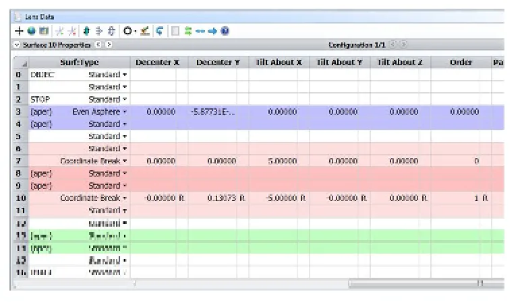
Task: Toggle the gray square checkbox icon in toolbar
Action: click(175, 31)
